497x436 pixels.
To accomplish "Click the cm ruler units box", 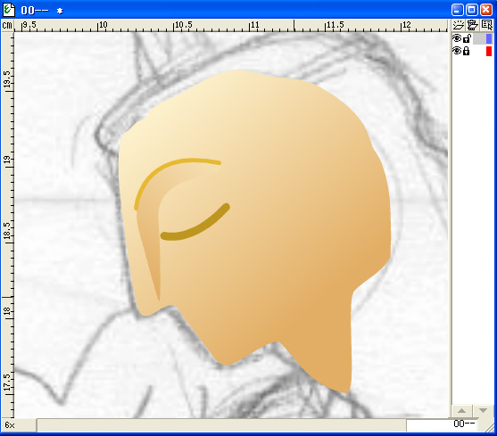I will [x=7, y=25].
